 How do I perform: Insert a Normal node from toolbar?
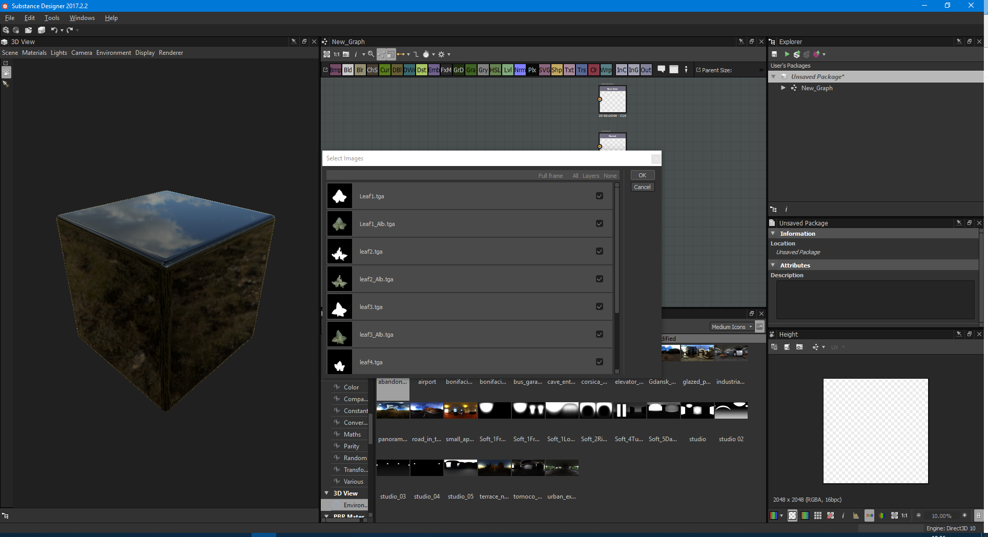coord(520,70)
